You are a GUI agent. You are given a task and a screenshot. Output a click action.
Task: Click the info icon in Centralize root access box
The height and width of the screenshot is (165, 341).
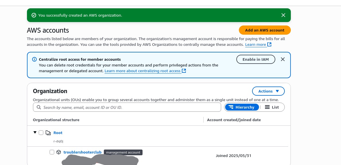point(34,59)
